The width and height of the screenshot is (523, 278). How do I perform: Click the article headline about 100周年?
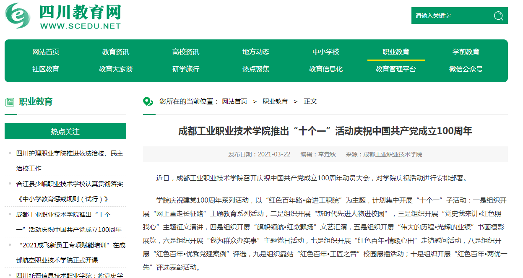click(x=325, y=131)
